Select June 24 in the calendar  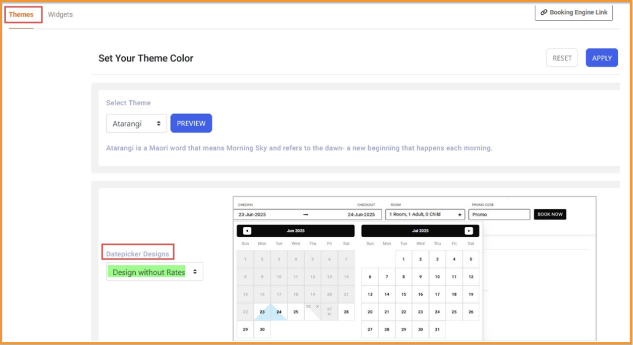click(x=279, y=312)
